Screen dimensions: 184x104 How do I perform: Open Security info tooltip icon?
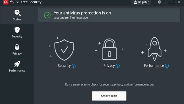74,66
